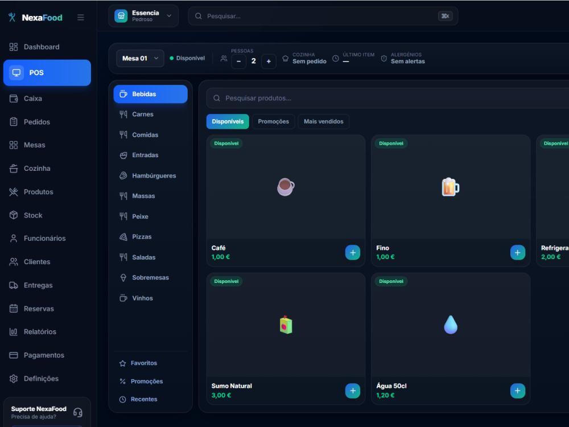This screenshot has width=569, height=427.
Task: Open Promoções in category panel footer
Action: click(x=151, y=381)
